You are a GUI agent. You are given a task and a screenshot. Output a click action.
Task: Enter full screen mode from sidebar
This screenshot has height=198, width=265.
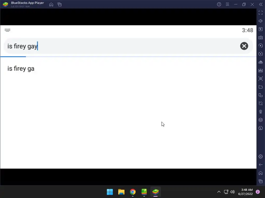pos(261,13)
